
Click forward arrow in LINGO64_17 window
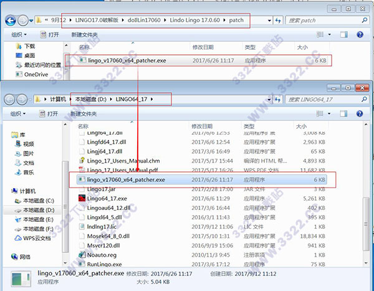point(22,100)
